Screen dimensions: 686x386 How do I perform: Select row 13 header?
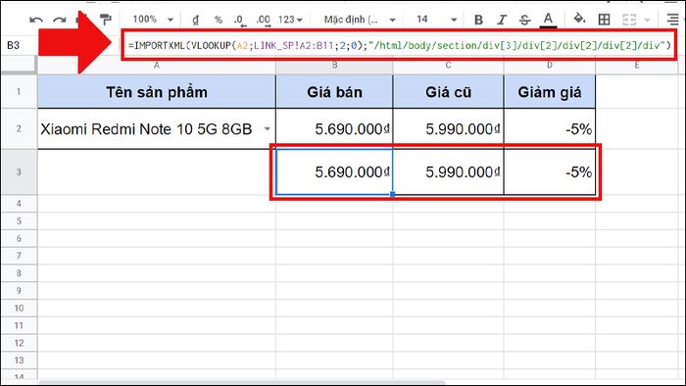point(19,361)
